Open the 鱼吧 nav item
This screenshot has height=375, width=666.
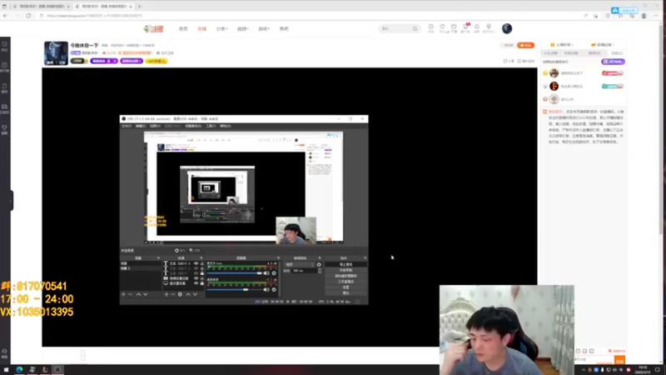click(x=284, y=29)
